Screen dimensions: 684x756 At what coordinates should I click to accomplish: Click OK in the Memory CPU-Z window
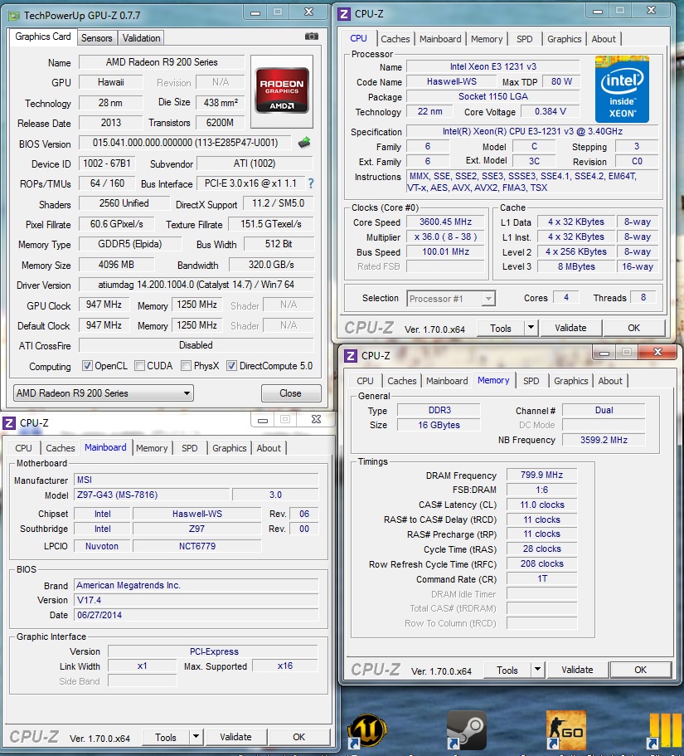[640, 670]
